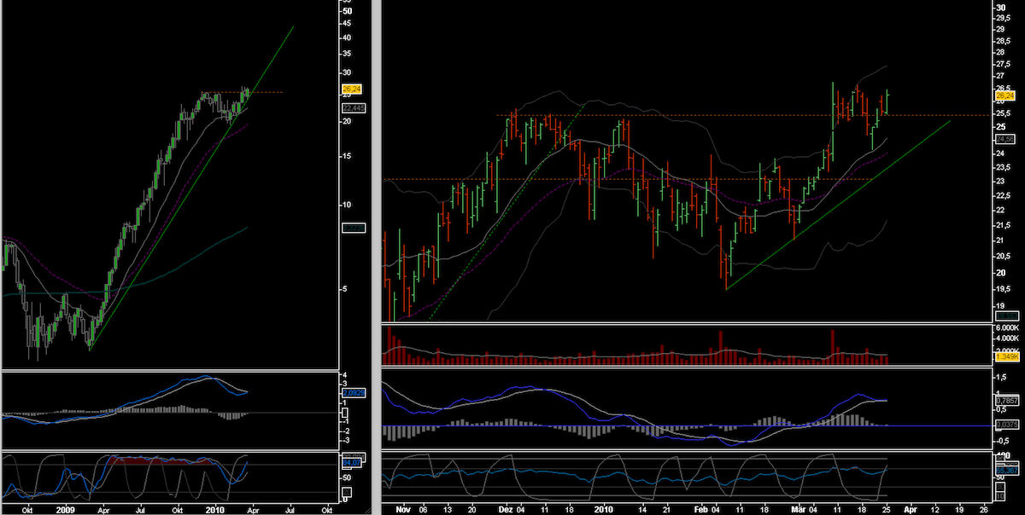Click the Dez 04 date label on timeline
The height and width of the screenshot is (515, 1025).
pyautogui.click(x=511, y=507)
